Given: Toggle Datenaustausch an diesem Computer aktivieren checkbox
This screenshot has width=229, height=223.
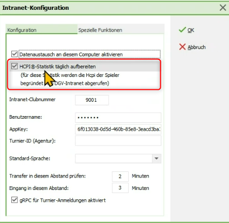Looking at the screenshot, I should click(x=14, y=54).
